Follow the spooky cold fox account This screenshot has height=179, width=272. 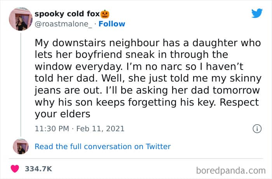point(112,24)
